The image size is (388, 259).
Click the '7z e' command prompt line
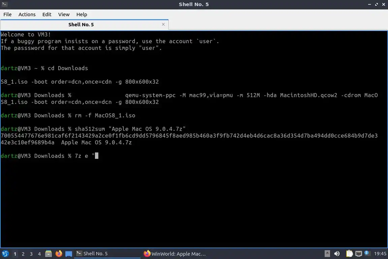tap(50, 156)
